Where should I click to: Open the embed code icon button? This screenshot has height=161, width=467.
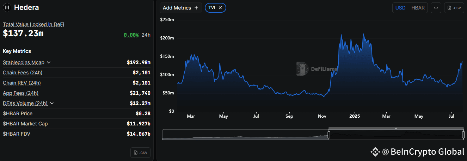[x=436, y=8]
